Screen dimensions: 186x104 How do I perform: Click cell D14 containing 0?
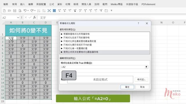46,83
